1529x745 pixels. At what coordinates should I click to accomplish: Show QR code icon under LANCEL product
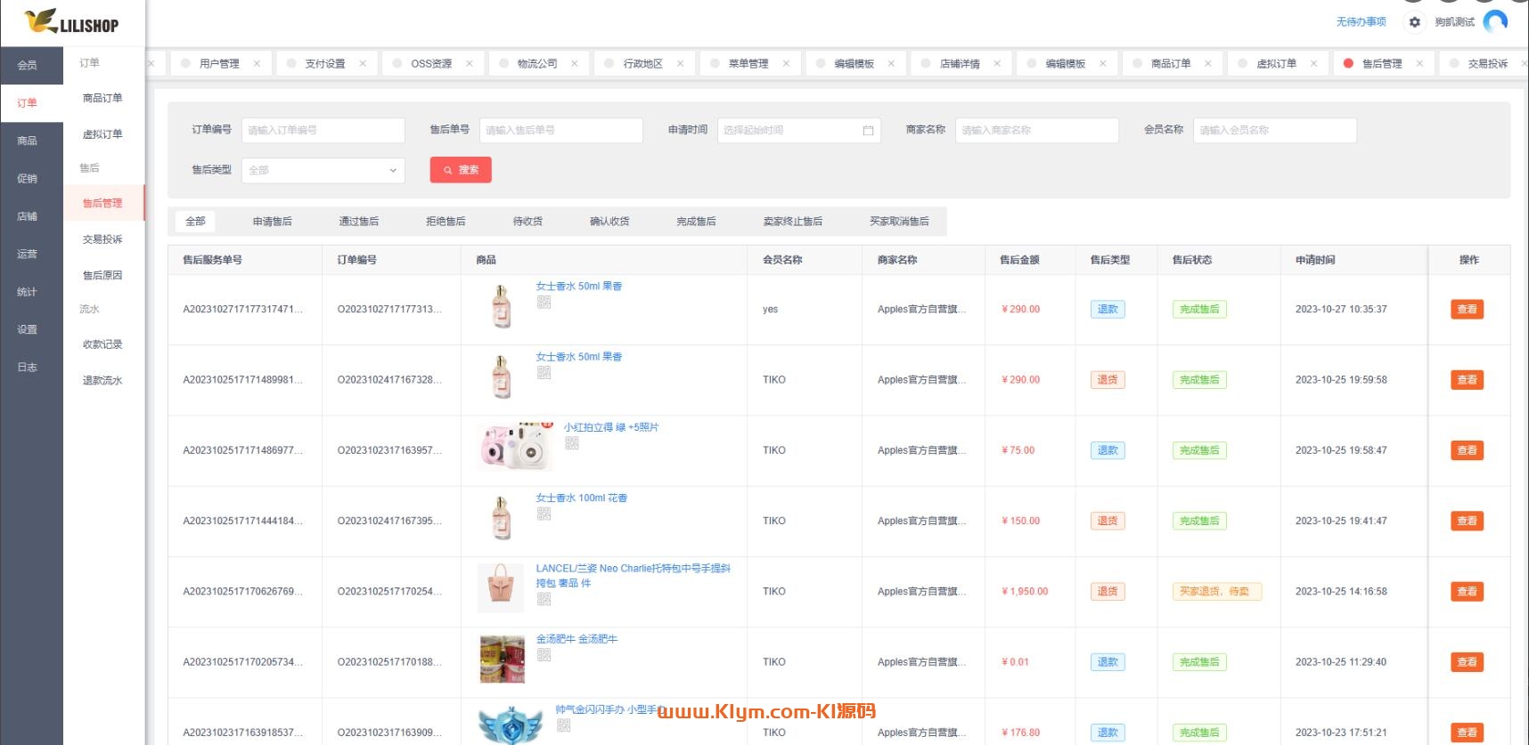coord(544,599)
